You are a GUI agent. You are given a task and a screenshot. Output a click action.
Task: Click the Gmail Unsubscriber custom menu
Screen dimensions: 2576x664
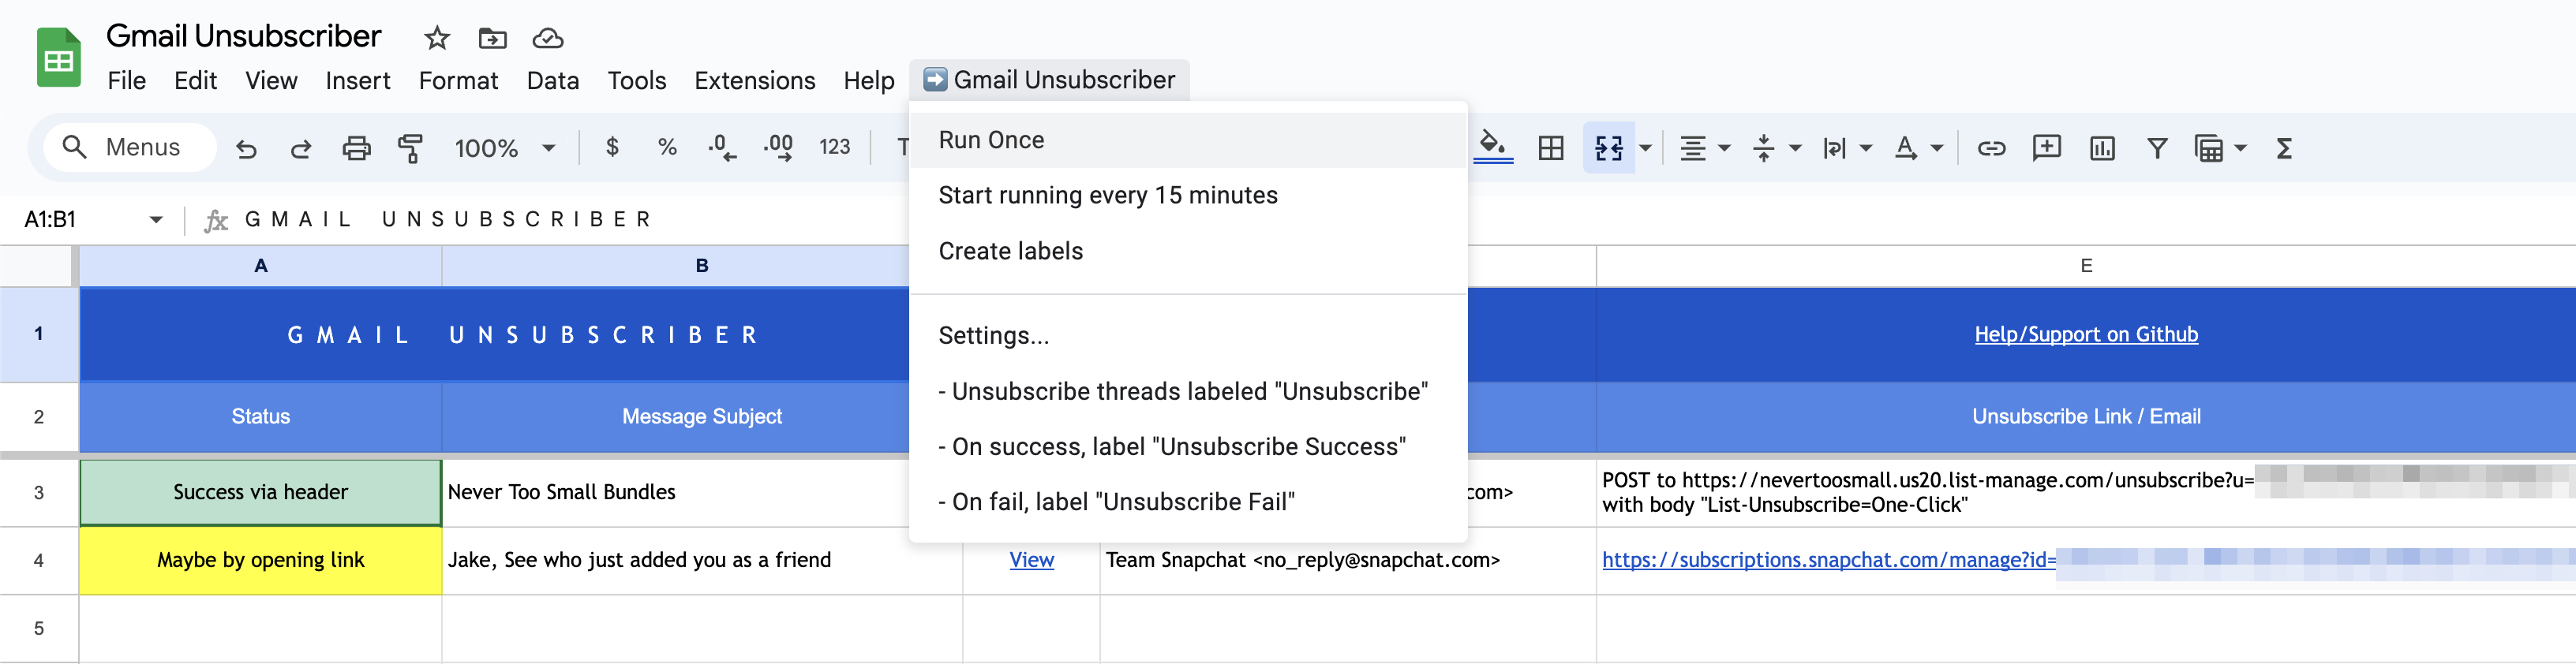pos(1049,80)
